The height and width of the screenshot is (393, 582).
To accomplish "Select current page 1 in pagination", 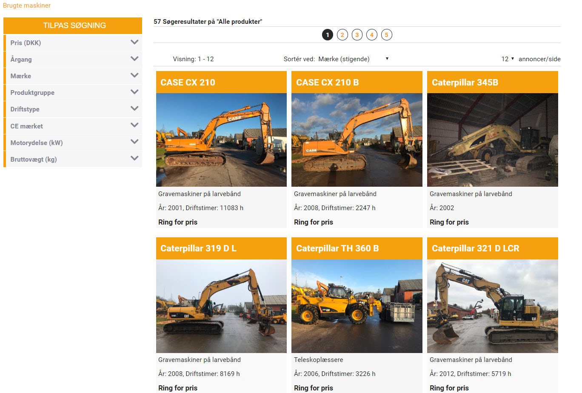I will point(328,35).
